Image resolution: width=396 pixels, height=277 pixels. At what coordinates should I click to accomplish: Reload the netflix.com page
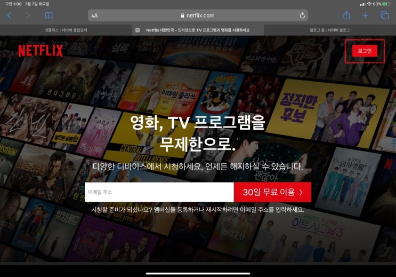pos(302,15)
